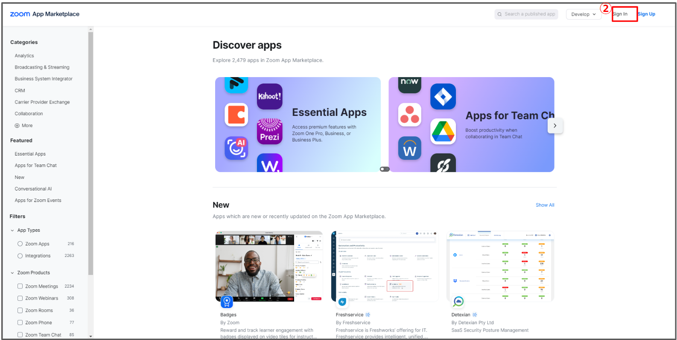Click the ServiceNow 'now' app icon

(x=409, y=85)
